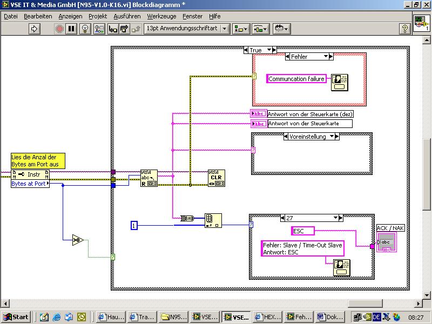Open the True case selector dropdown
The image size is (432, 324).
pyautogui.click(x=269, y=50)
